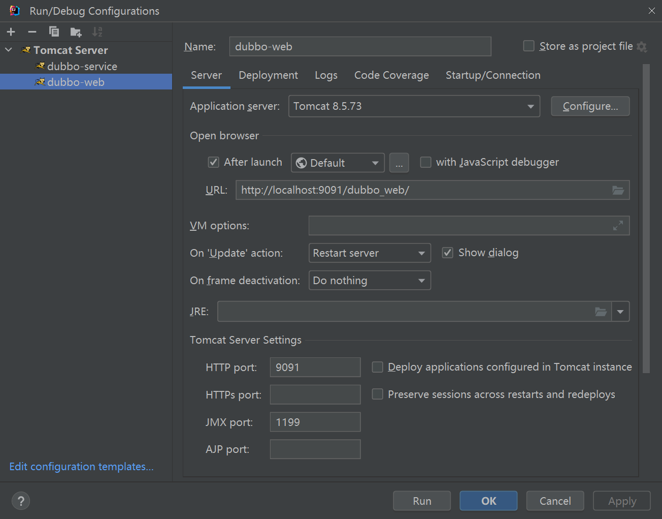Click IntelliJ logo in title bar

[15, 11]
